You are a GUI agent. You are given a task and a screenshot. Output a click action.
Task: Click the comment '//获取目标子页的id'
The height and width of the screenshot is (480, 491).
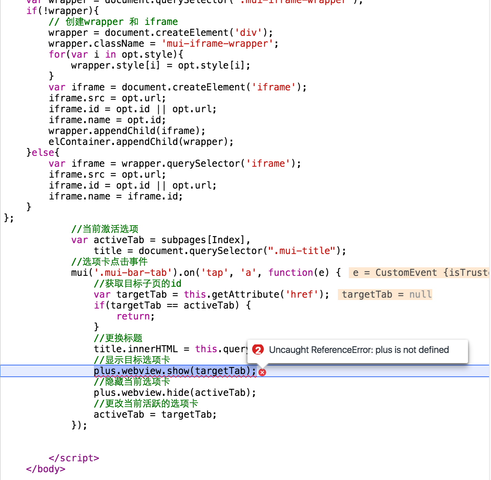click(138, 284)
